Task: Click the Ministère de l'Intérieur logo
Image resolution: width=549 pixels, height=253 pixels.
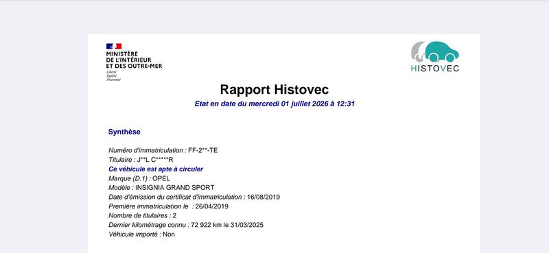Action: tap(134, 62)
